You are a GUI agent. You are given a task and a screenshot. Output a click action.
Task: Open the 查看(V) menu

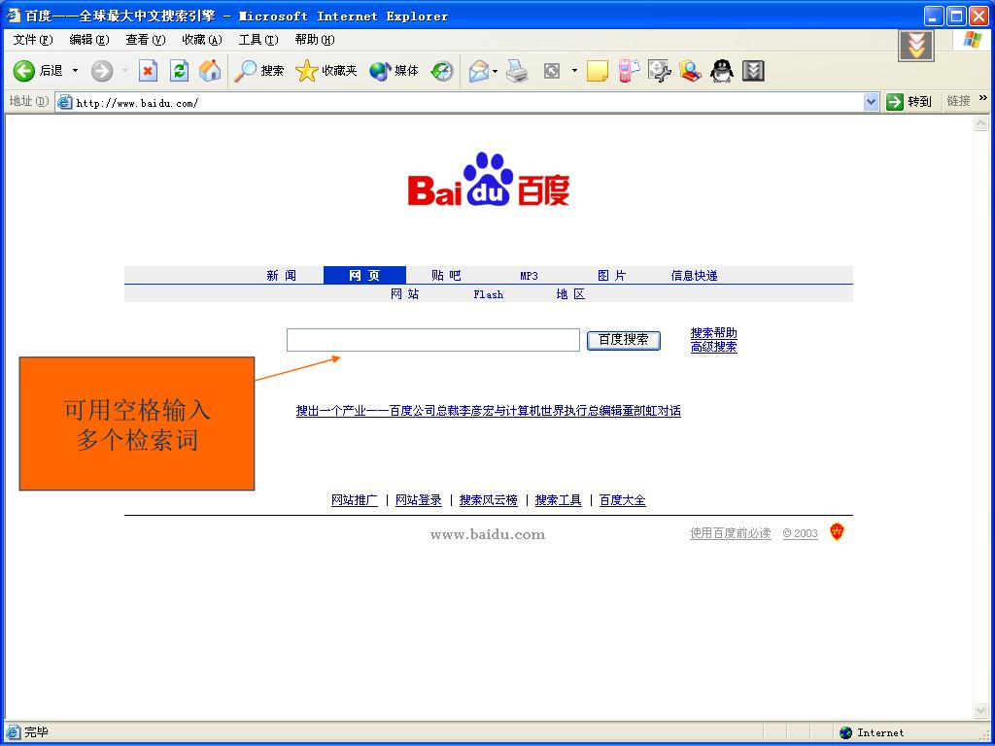tap(146, 39)
